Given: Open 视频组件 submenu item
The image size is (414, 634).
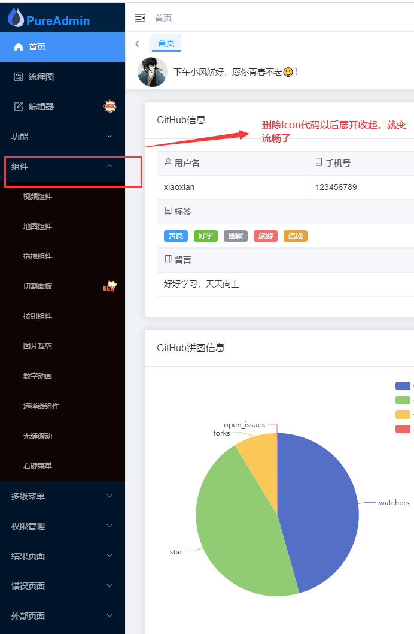Looking at the screenshot, I should click(63, 197).
